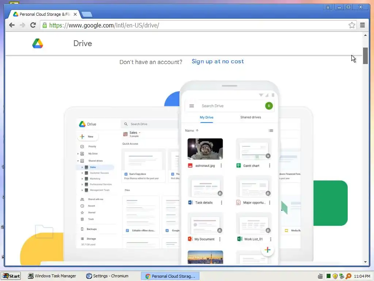Expand the My Drive tree arrow
This screenshot has height=281, width=374.
point(78,154)
